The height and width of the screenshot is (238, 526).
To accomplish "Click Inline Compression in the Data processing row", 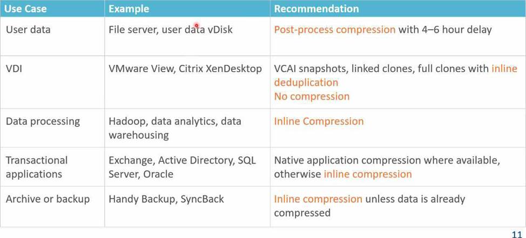I will tap(319, 121).
